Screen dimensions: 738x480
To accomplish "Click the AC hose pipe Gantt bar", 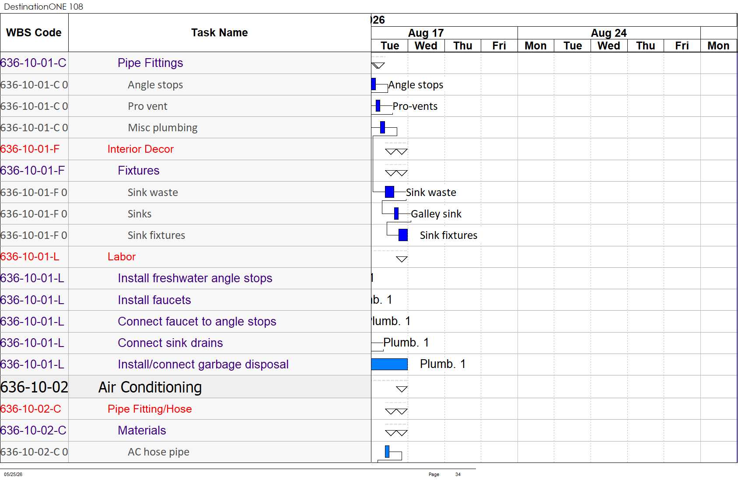I will tap(387, 452).
